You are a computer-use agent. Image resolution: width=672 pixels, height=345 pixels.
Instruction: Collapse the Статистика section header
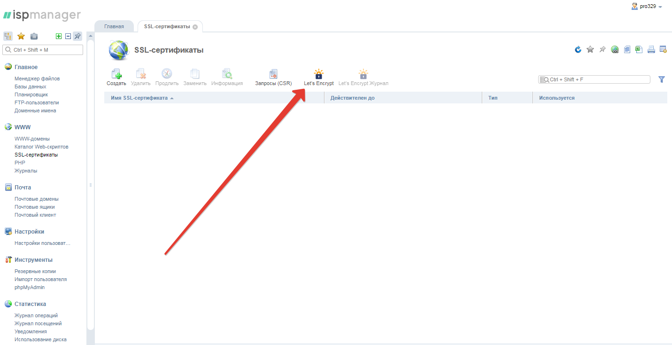(30, 304)
